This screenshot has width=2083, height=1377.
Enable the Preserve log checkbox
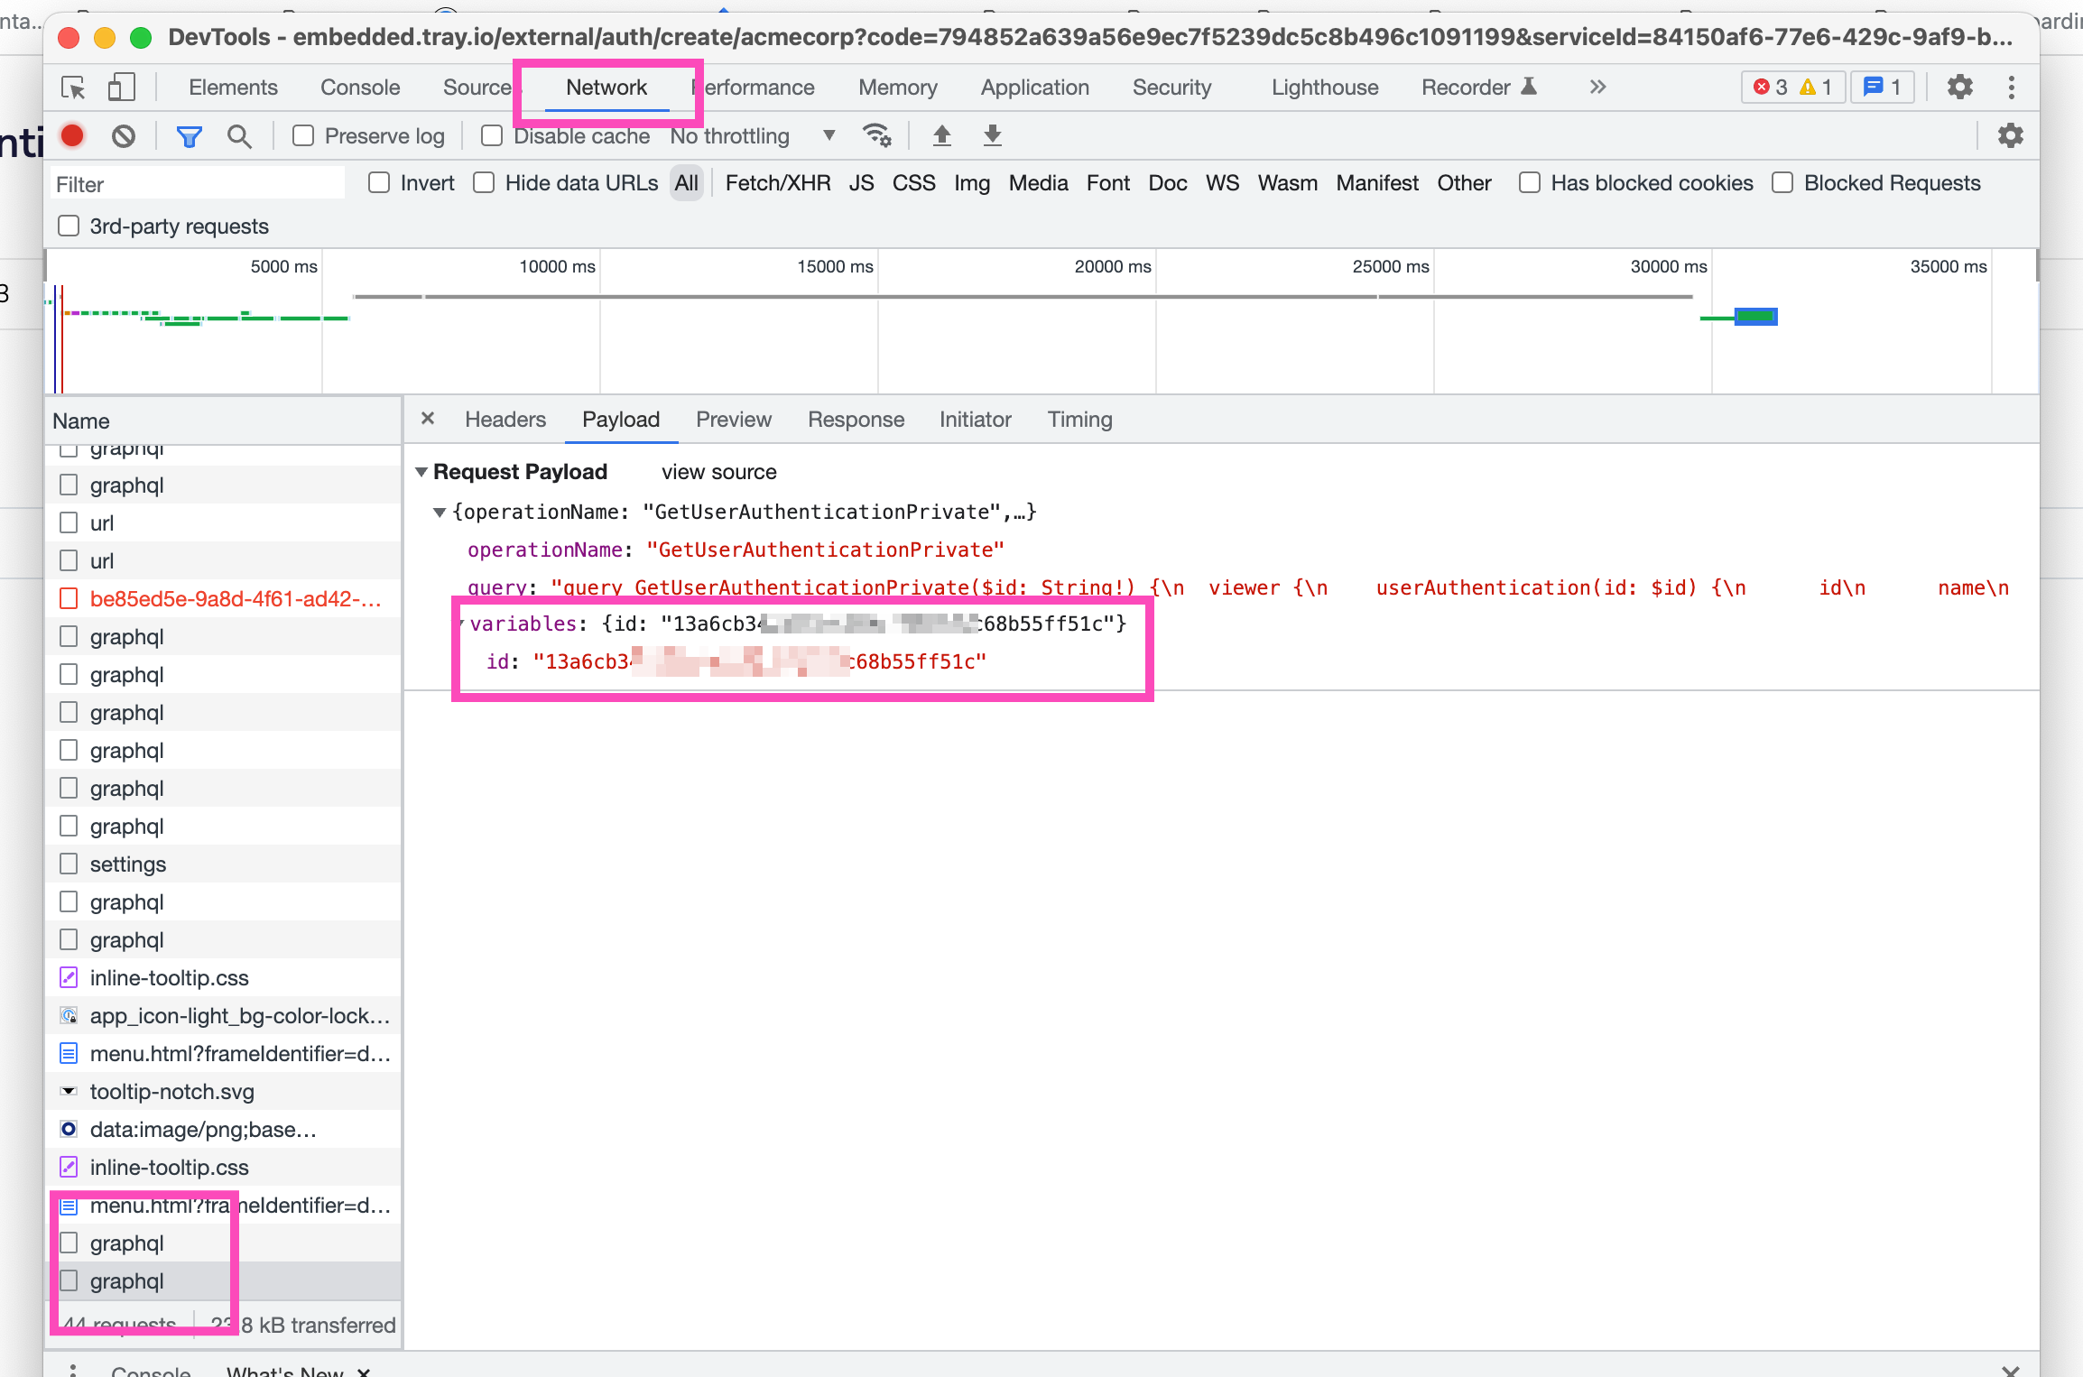pyautogui.click(x=303, y=136)
